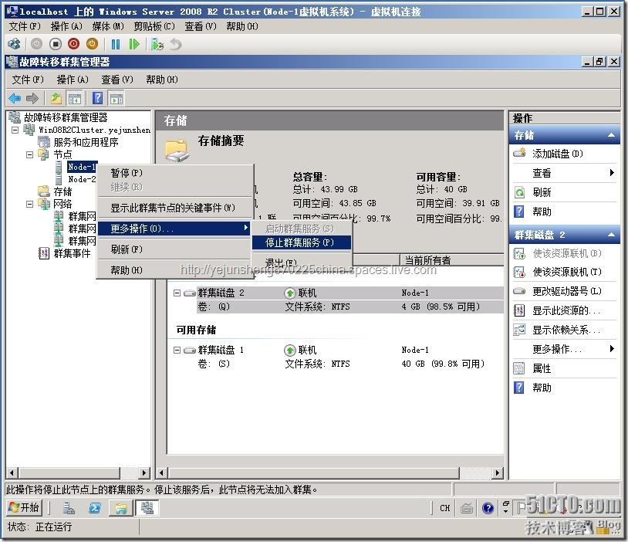The width and height of the screenshot is (628, 542).
Task: Click the 开始 Start button
Action: click(x=23, y=508)
